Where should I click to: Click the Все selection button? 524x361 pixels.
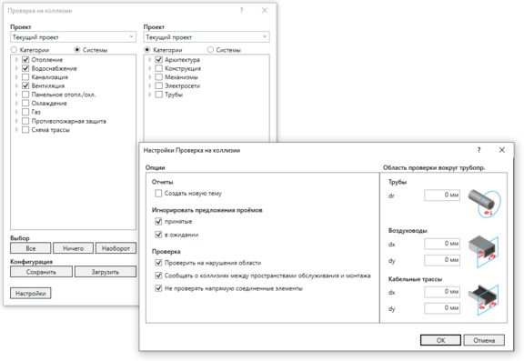coord(31,248)
